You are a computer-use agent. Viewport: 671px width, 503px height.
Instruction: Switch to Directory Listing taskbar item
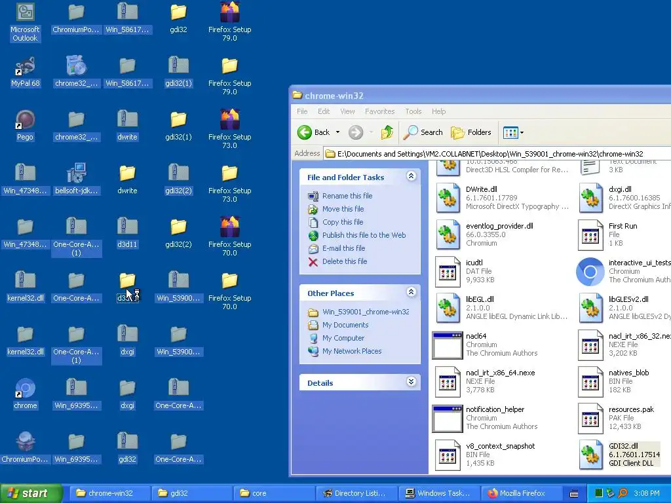(x=356, y=494)
